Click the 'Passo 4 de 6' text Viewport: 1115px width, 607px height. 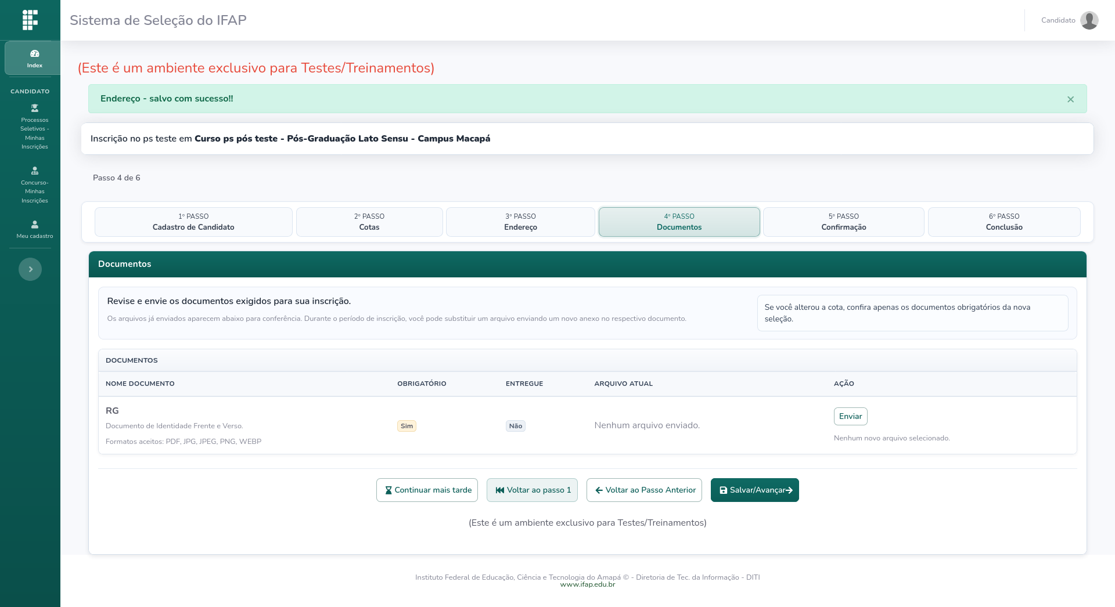pos(116,178)
